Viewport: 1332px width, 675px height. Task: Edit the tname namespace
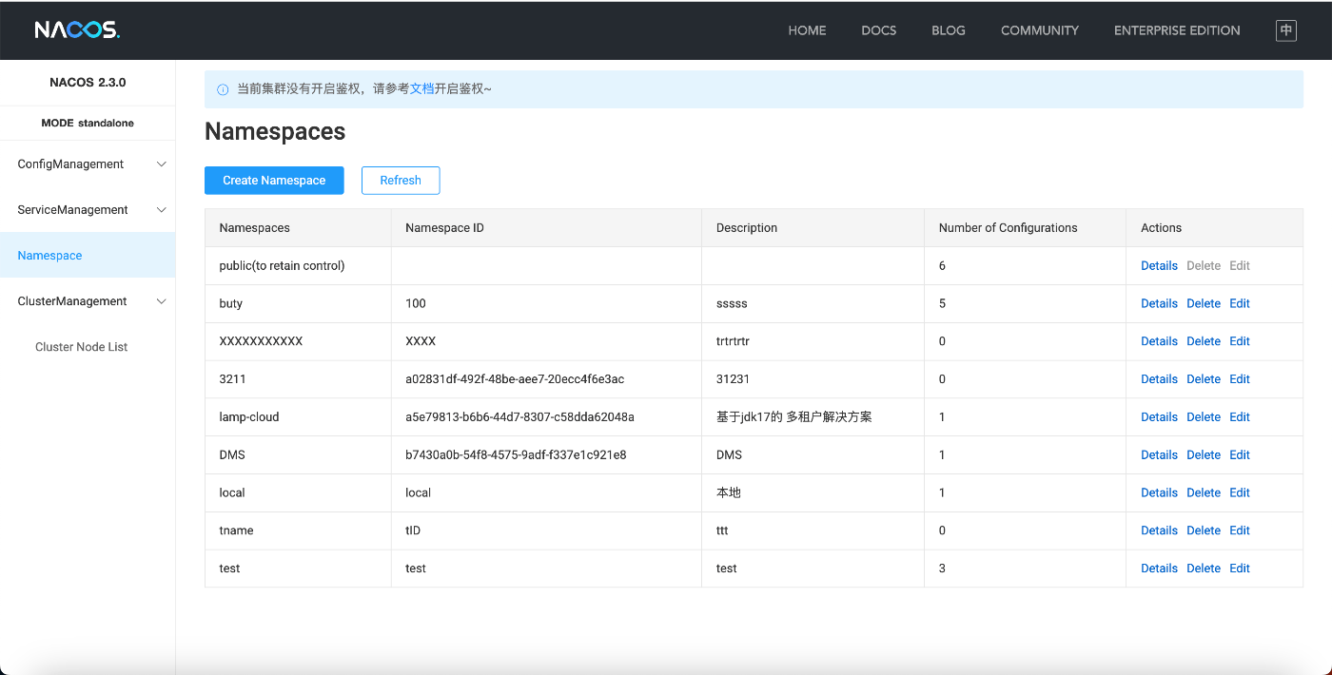1240,530
